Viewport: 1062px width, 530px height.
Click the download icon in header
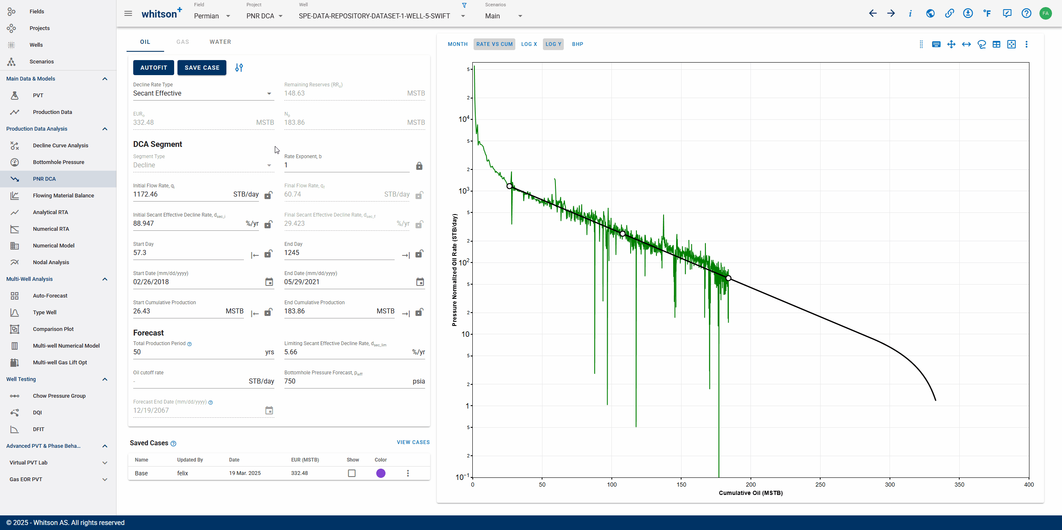tap(968, 13)
